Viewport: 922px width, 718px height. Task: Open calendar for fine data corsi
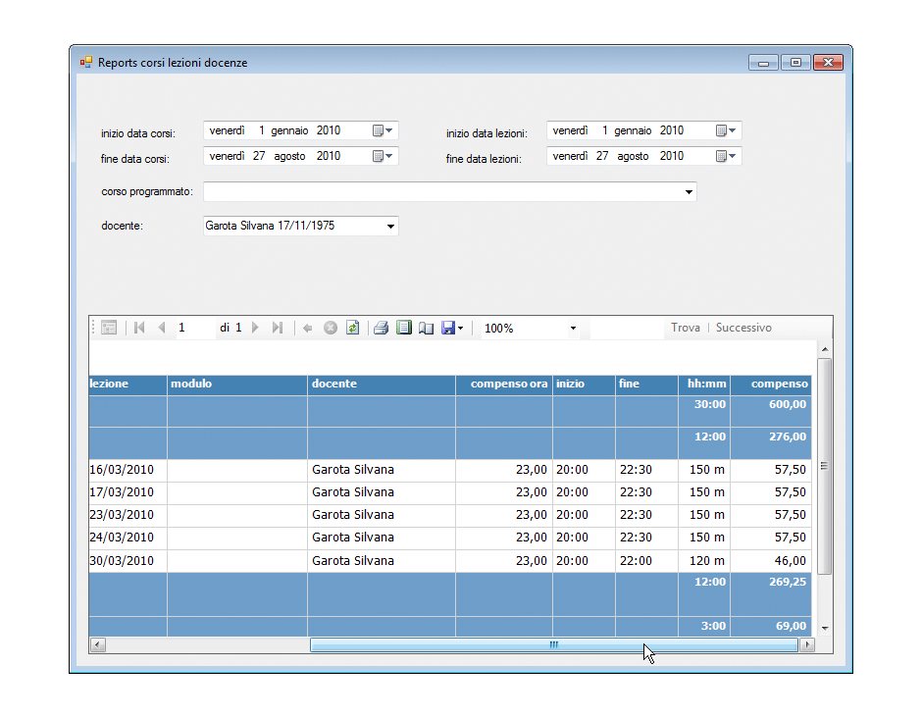383,156
